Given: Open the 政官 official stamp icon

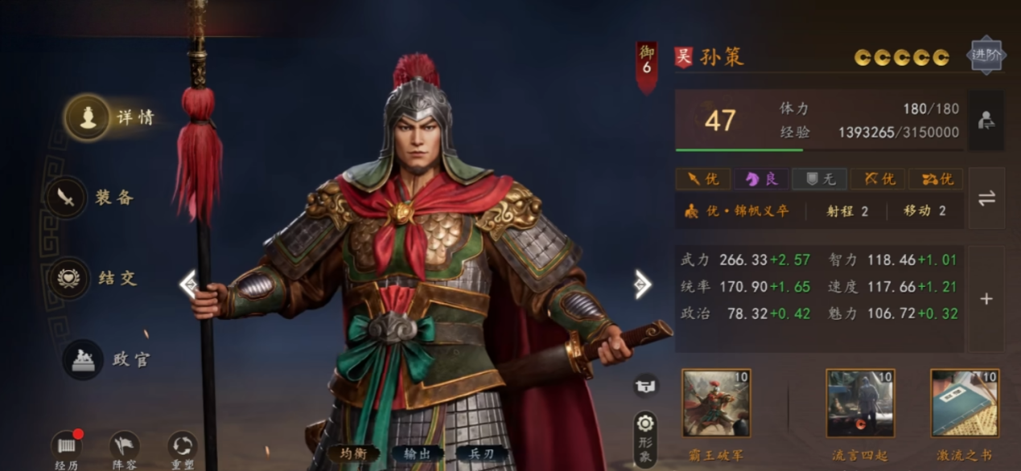Looking at the screenshot, I should (83, 359).
